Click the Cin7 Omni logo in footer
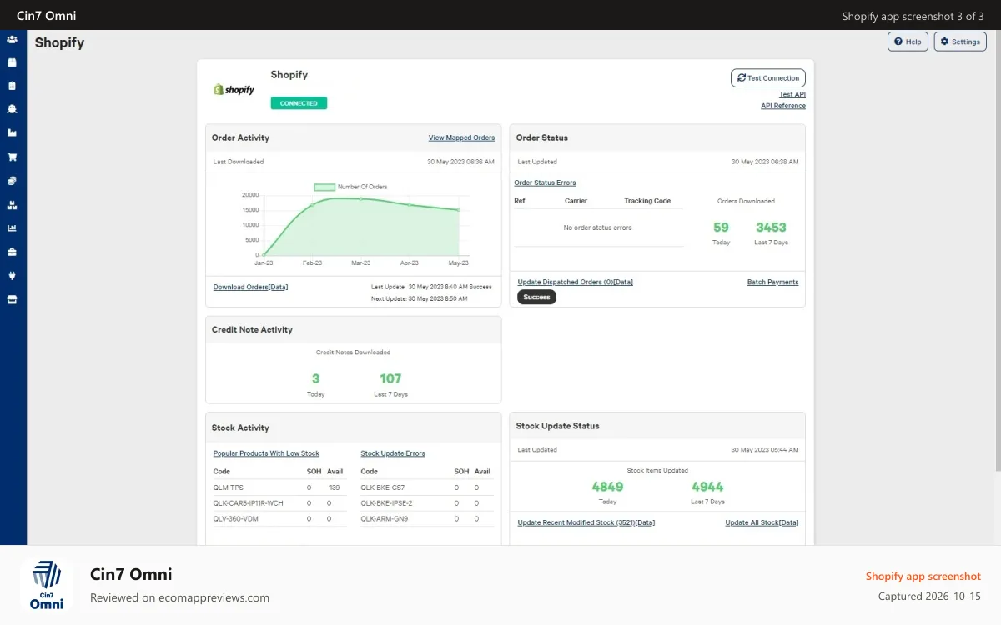This screenshot has width=1001, height=625. click(47, 585)
